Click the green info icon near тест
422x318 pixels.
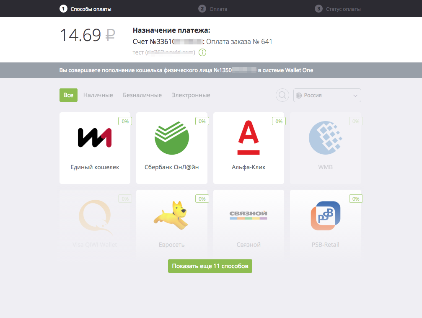pyautogui.click(x=202, y=52)
